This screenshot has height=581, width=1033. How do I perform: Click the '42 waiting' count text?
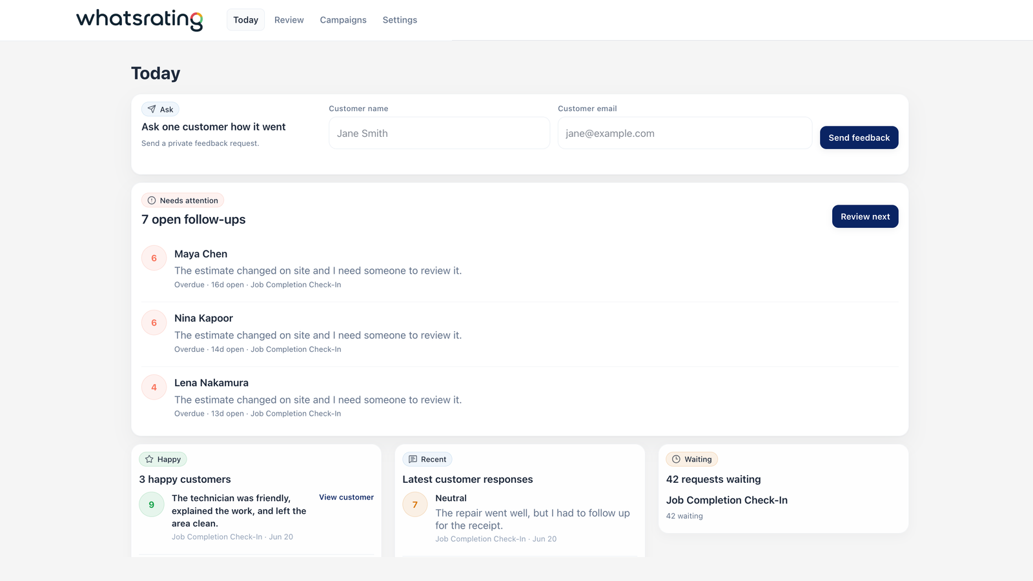(684, 516)
